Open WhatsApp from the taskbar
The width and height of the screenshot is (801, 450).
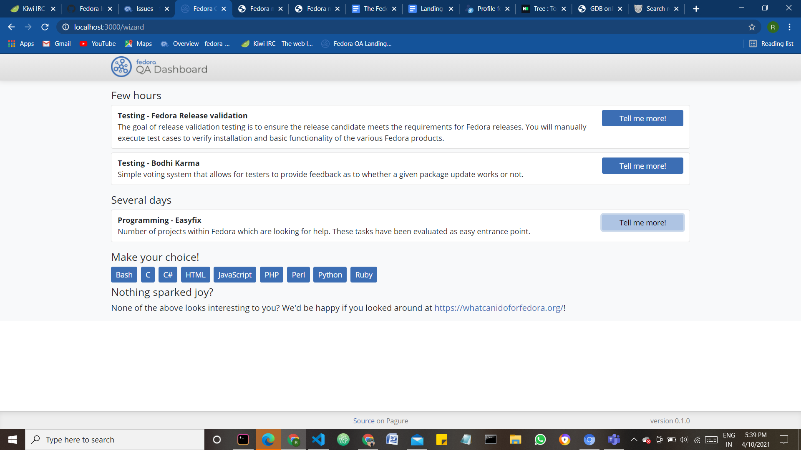[540, 440]
